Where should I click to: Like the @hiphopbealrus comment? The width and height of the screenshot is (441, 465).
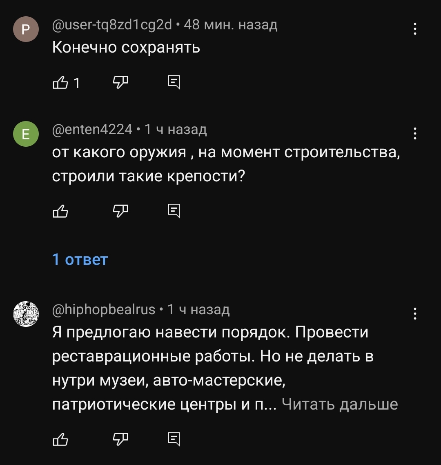(x=60, y=439)
